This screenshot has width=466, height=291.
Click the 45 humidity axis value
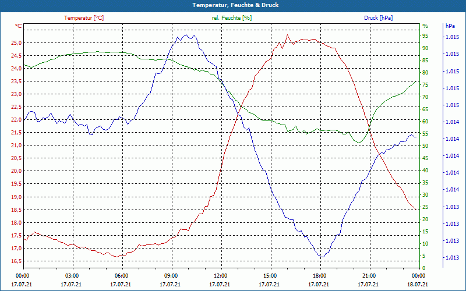pyautogui.click(x=425, y=158)
